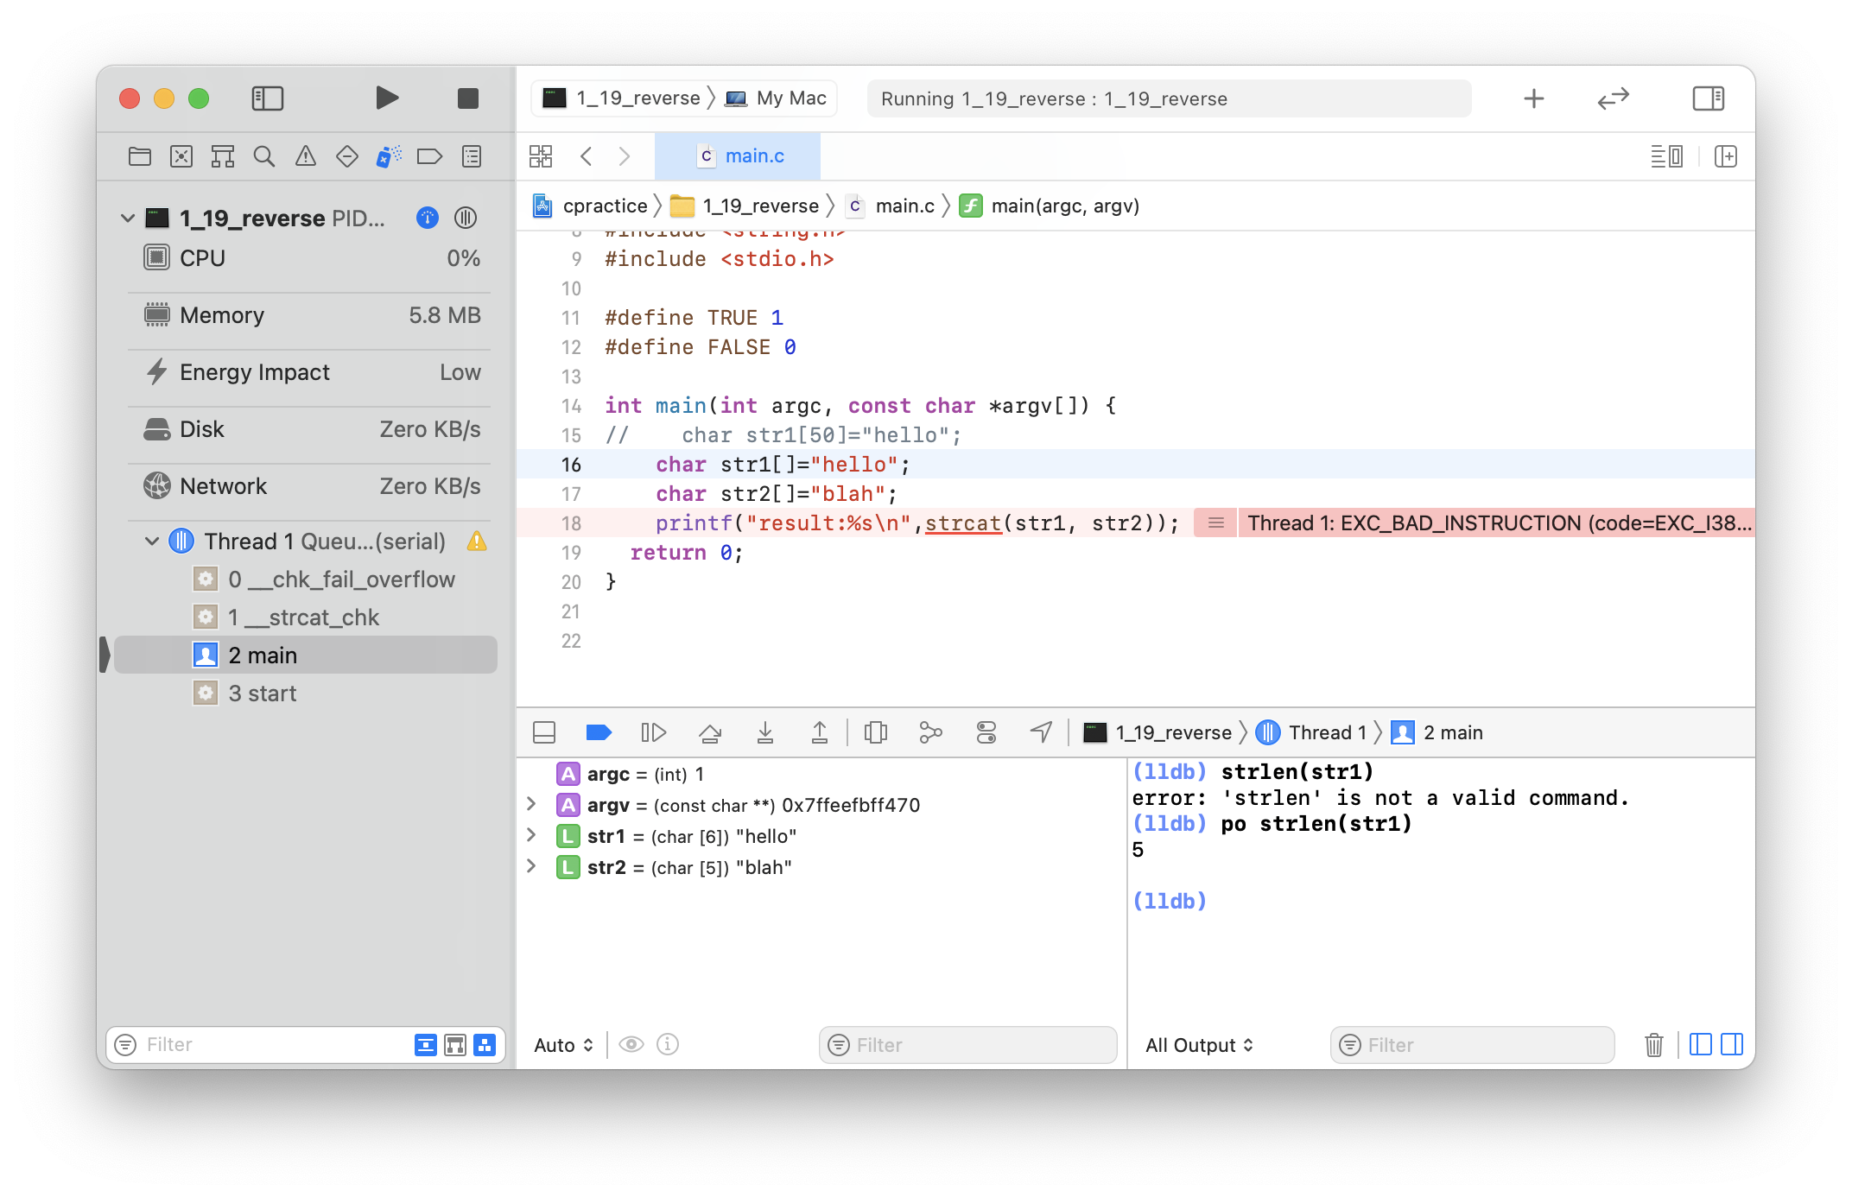
Task: Click the strcat warning in line 18
Action: coord(962,523)
